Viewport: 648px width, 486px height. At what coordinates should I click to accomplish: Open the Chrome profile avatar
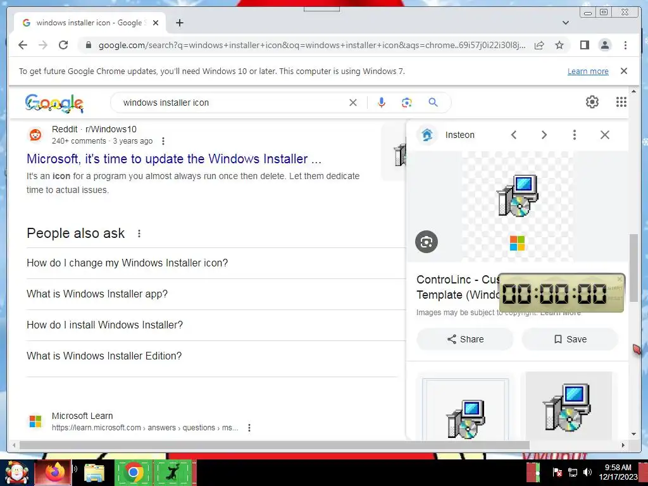[x=604, y=45]
